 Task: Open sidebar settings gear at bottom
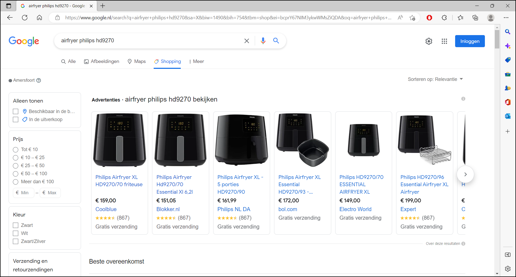point(508,269)
